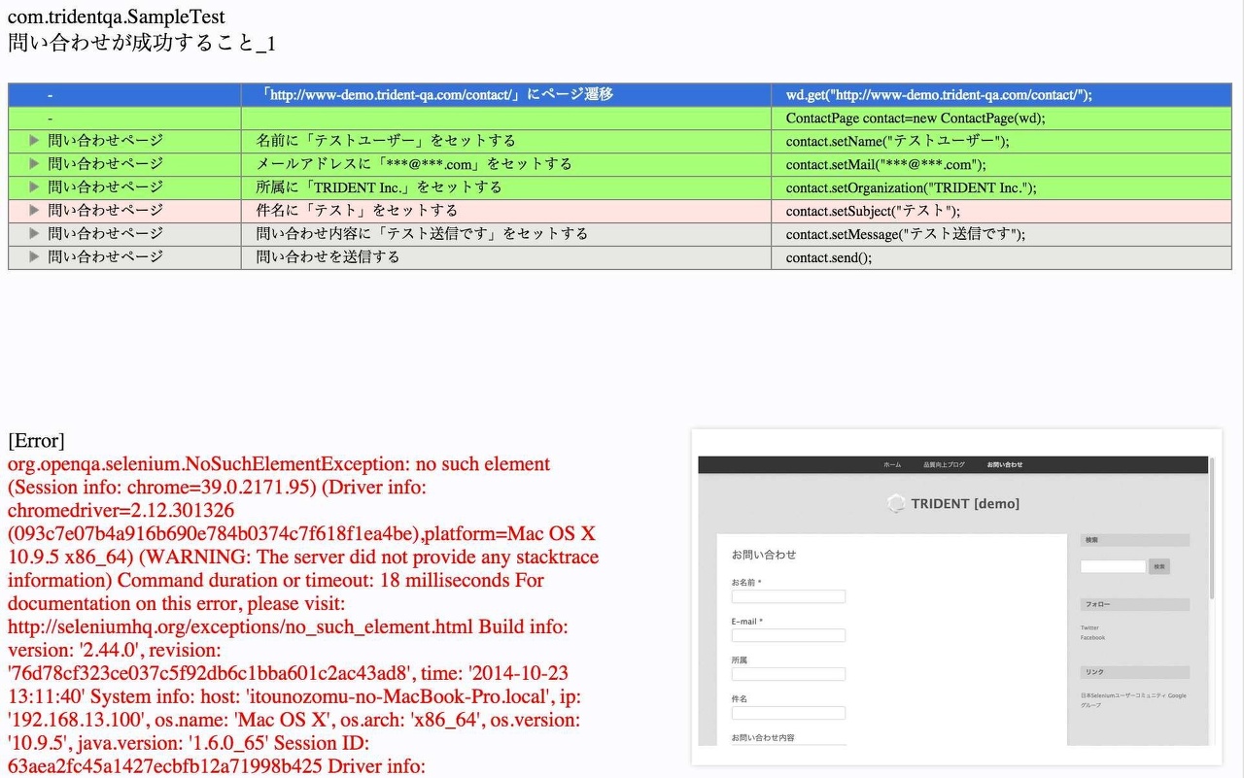
Task: Expand the 問い合わせ内容 step triangle
Action: pos(33,234)
